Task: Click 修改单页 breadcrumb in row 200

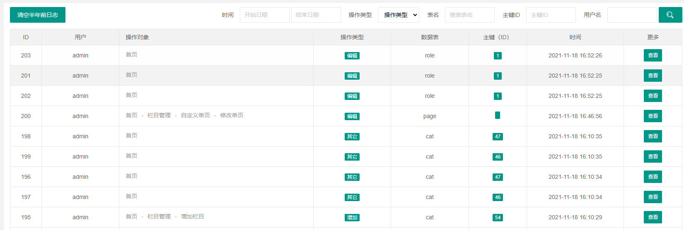Action: pos(232,115)
